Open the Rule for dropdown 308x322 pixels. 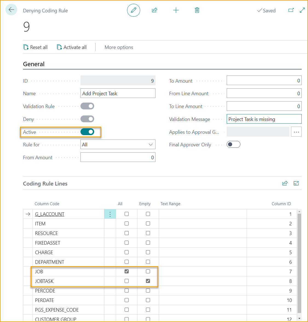[x=118, y=144]
